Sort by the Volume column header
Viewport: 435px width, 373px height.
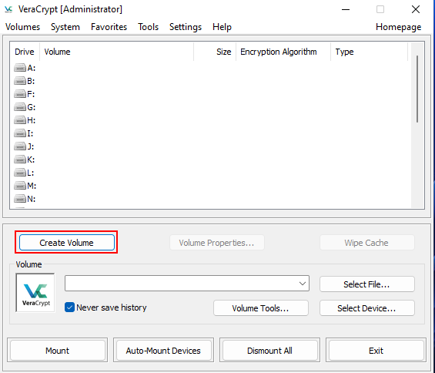pyautogui.click(x=116, y=52)
